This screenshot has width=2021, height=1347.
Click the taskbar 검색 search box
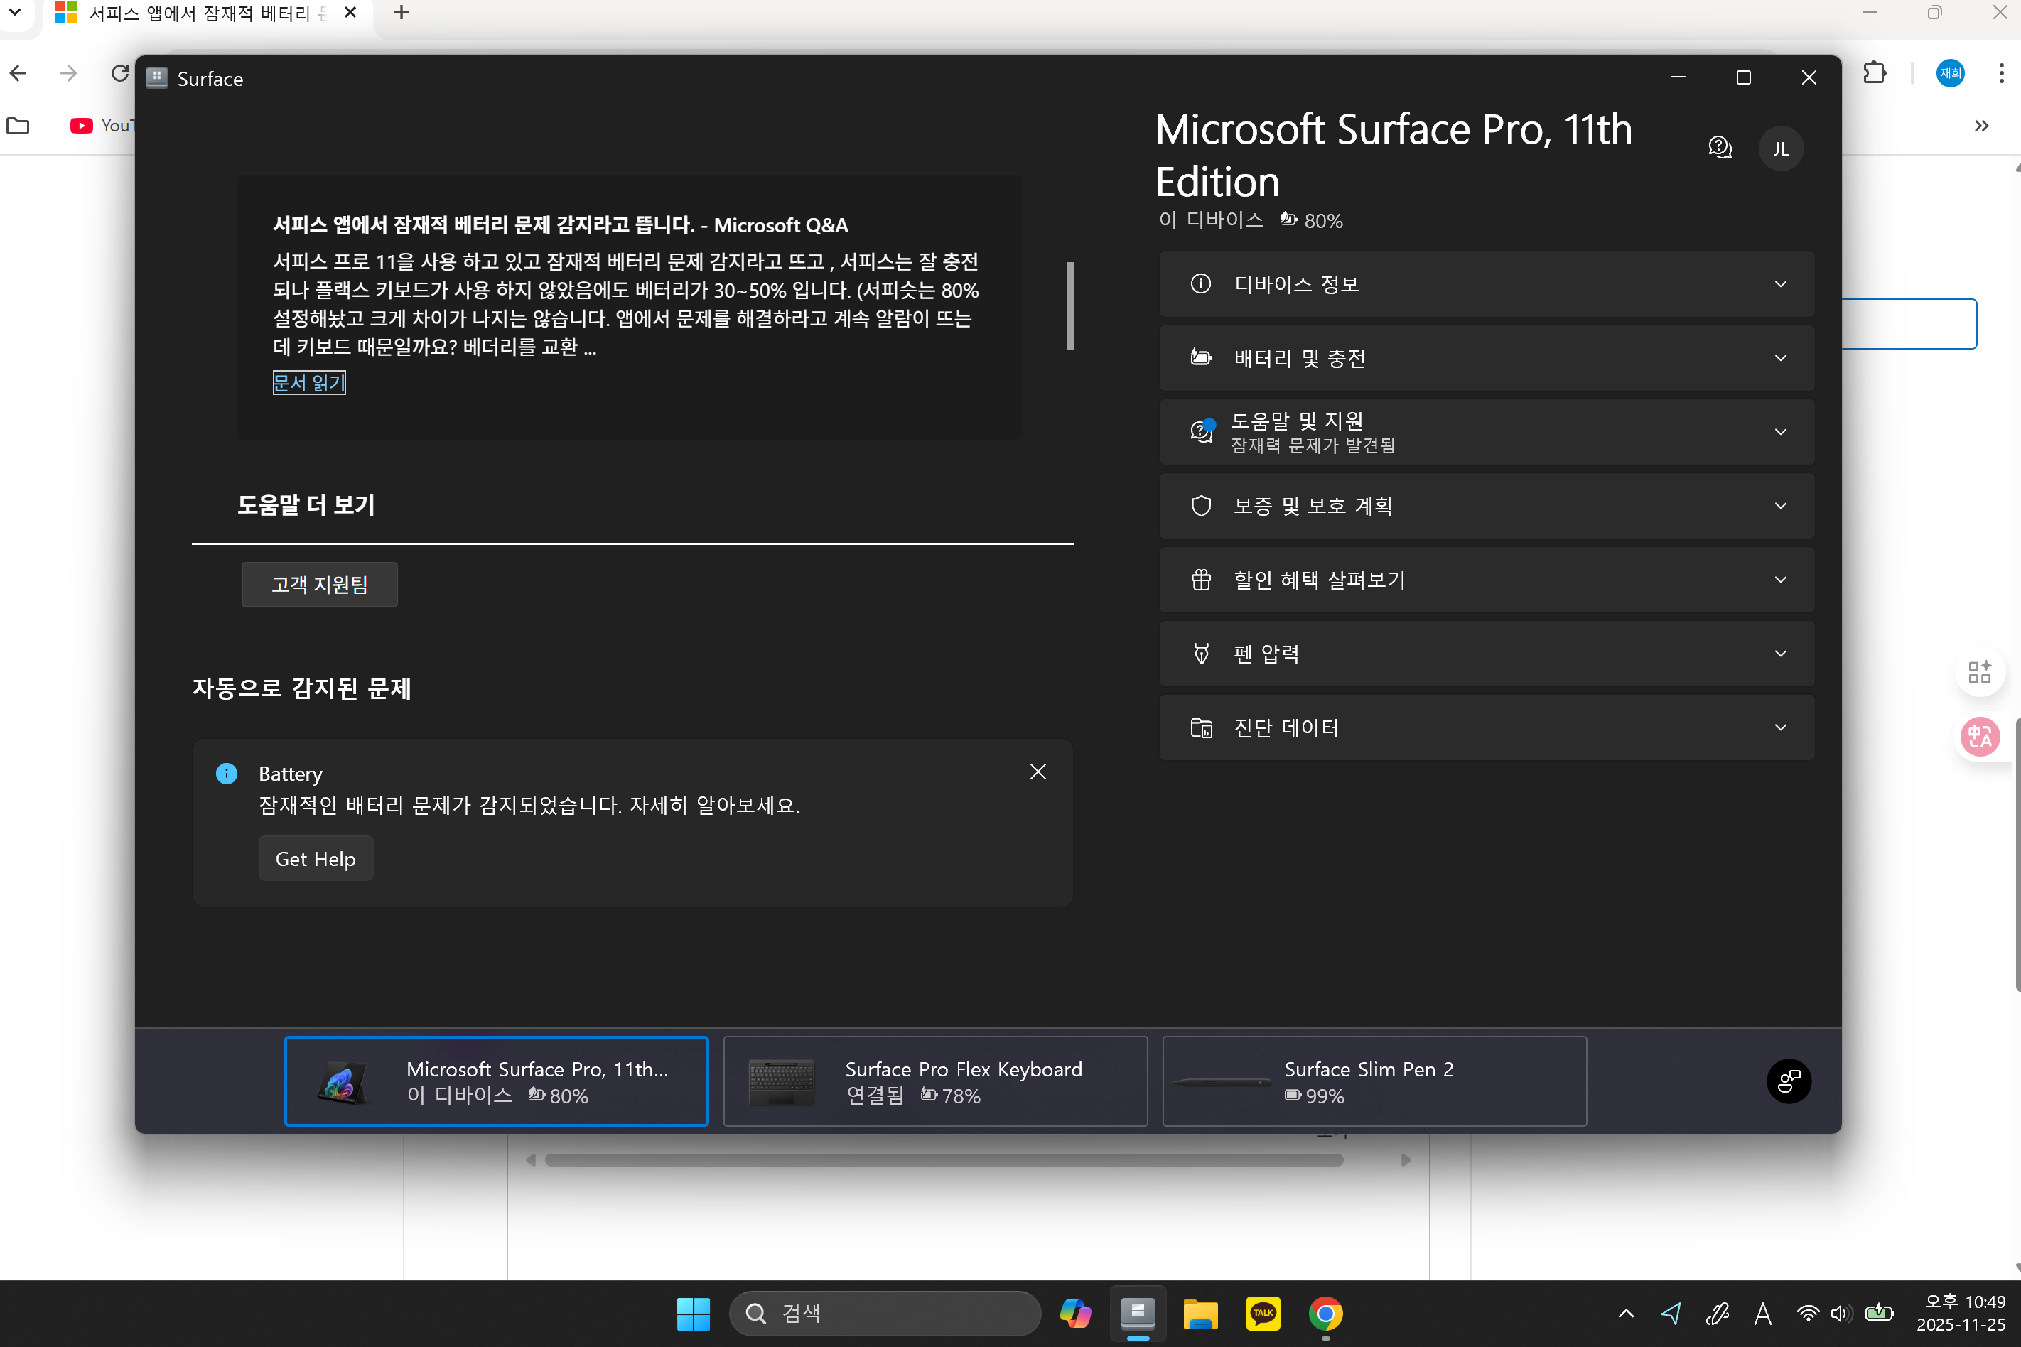[x=884, y=1313]
